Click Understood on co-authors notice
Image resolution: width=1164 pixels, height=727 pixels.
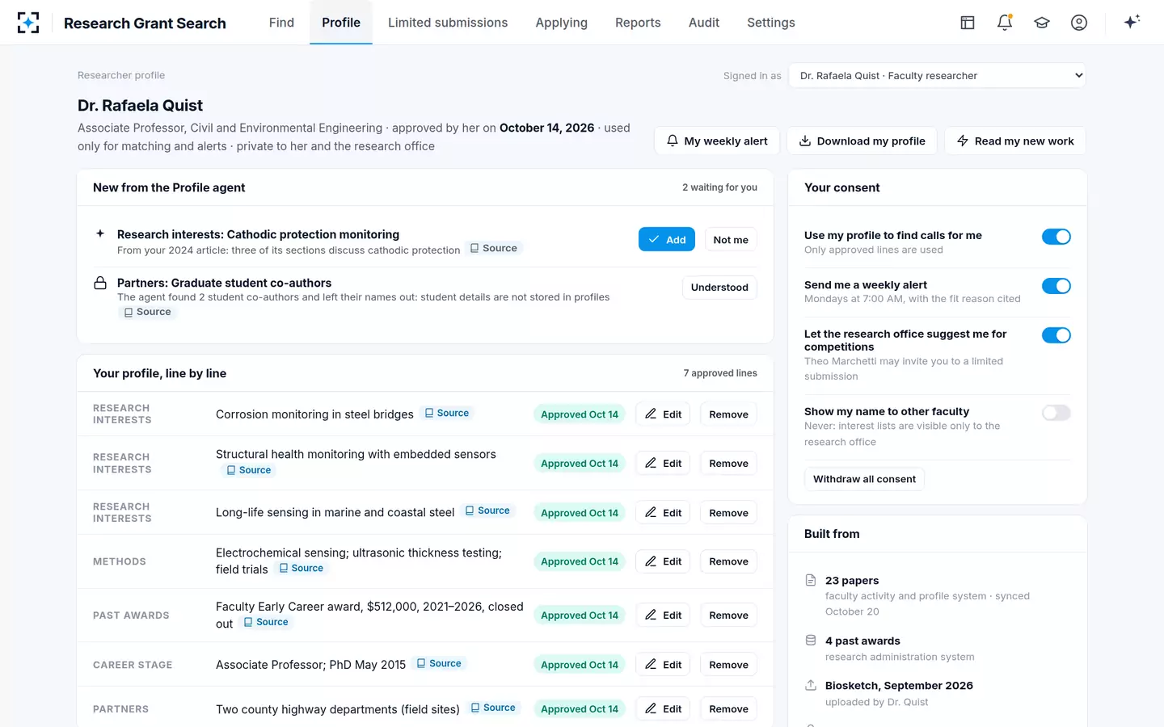coord(719,288)
